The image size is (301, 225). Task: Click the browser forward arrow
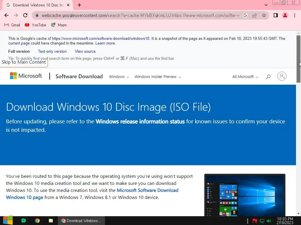click(16, 15)
